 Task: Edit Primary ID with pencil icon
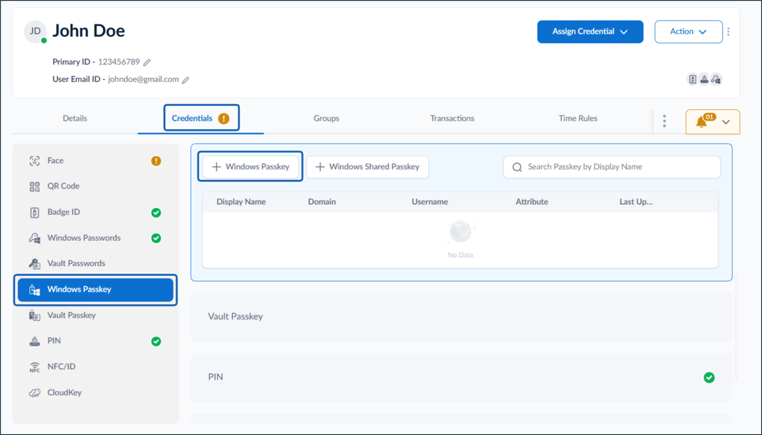(x=147, y=62)
